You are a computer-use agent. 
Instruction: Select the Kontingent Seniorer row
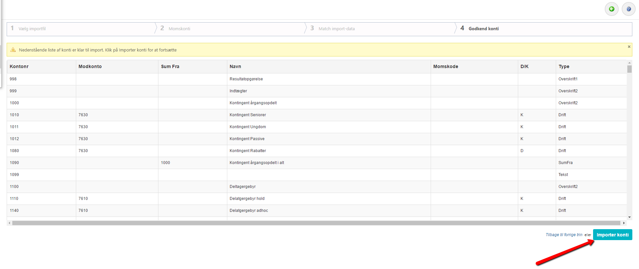248,115
